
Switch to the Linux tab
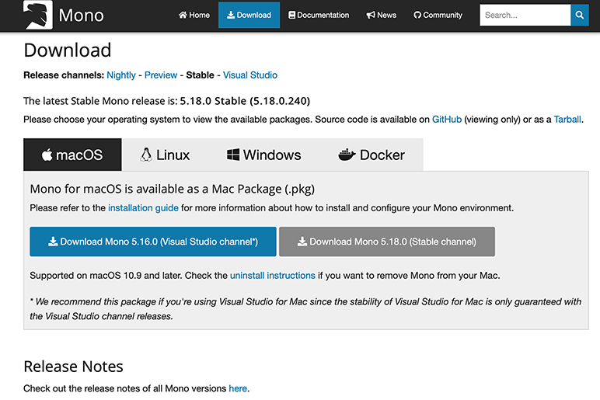(x=165, y=155)
